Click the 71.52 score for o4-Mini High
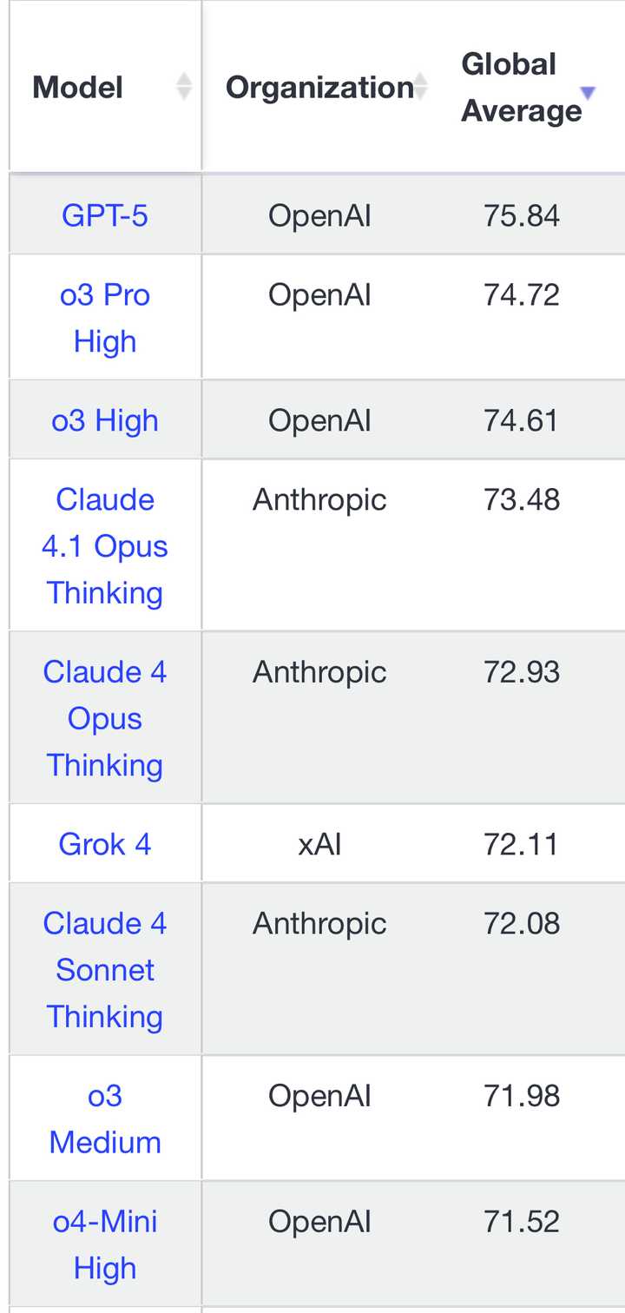The image size is (625, 1313). coord(522,1222)
